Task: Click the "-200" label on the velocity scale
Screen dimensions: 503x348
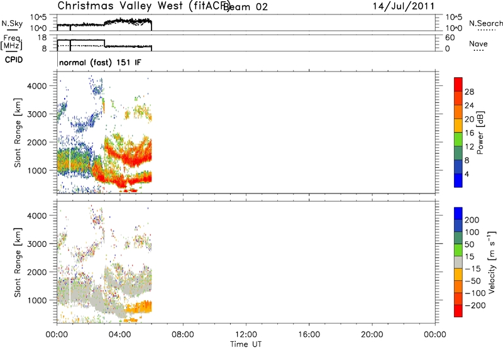Action: click(x=475, y=305)
